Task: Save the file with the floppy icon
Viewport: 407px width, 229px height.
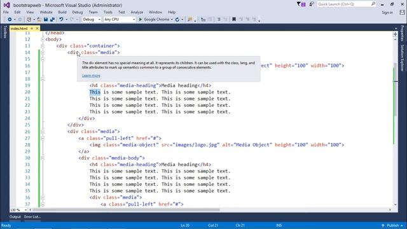Action: pos(46,20)
